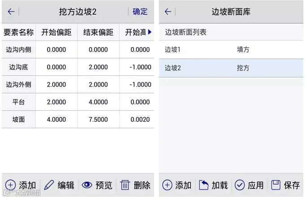This screenshot has width=306, height=199.
Task: Select 坡面 开始高 value 0.0020
Action: point(140,119)
